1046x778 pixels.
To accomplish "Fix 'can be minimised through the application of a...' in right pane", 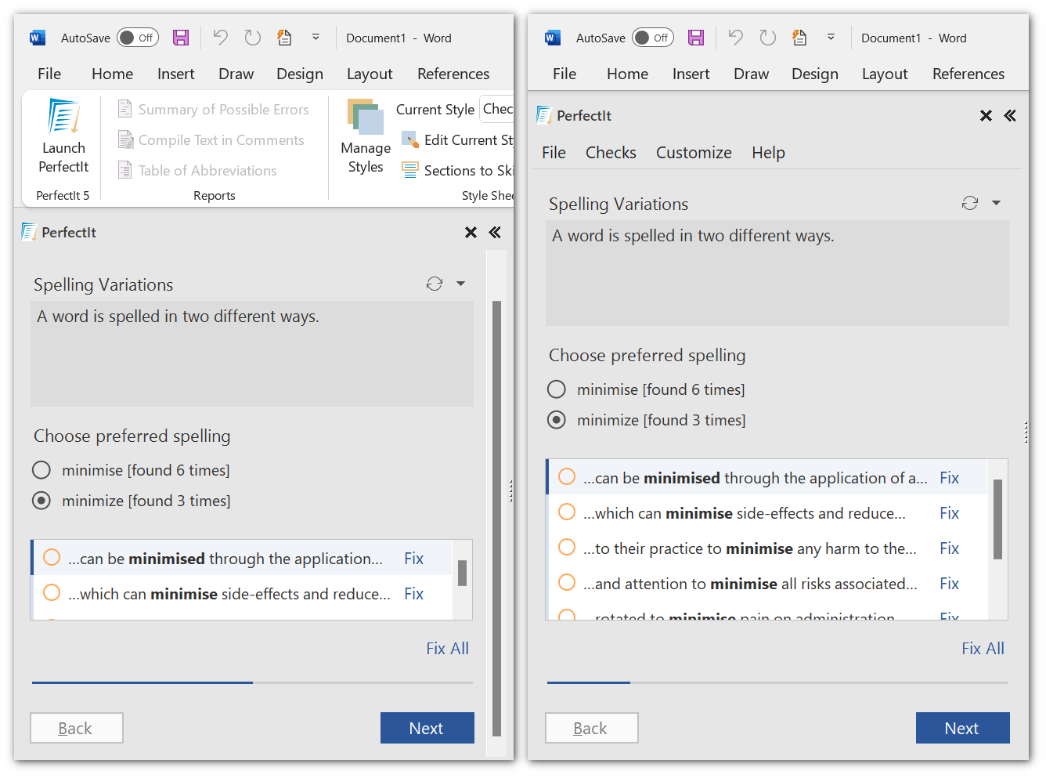I will point(949,478).
